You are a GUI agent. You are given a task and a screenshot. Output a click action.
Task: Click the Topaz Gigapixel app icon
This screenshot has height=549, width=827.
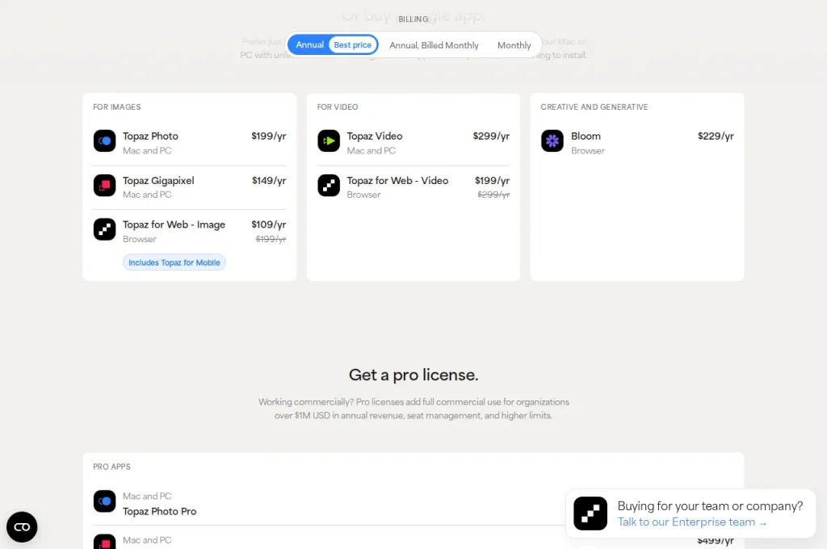coord(104,185)
